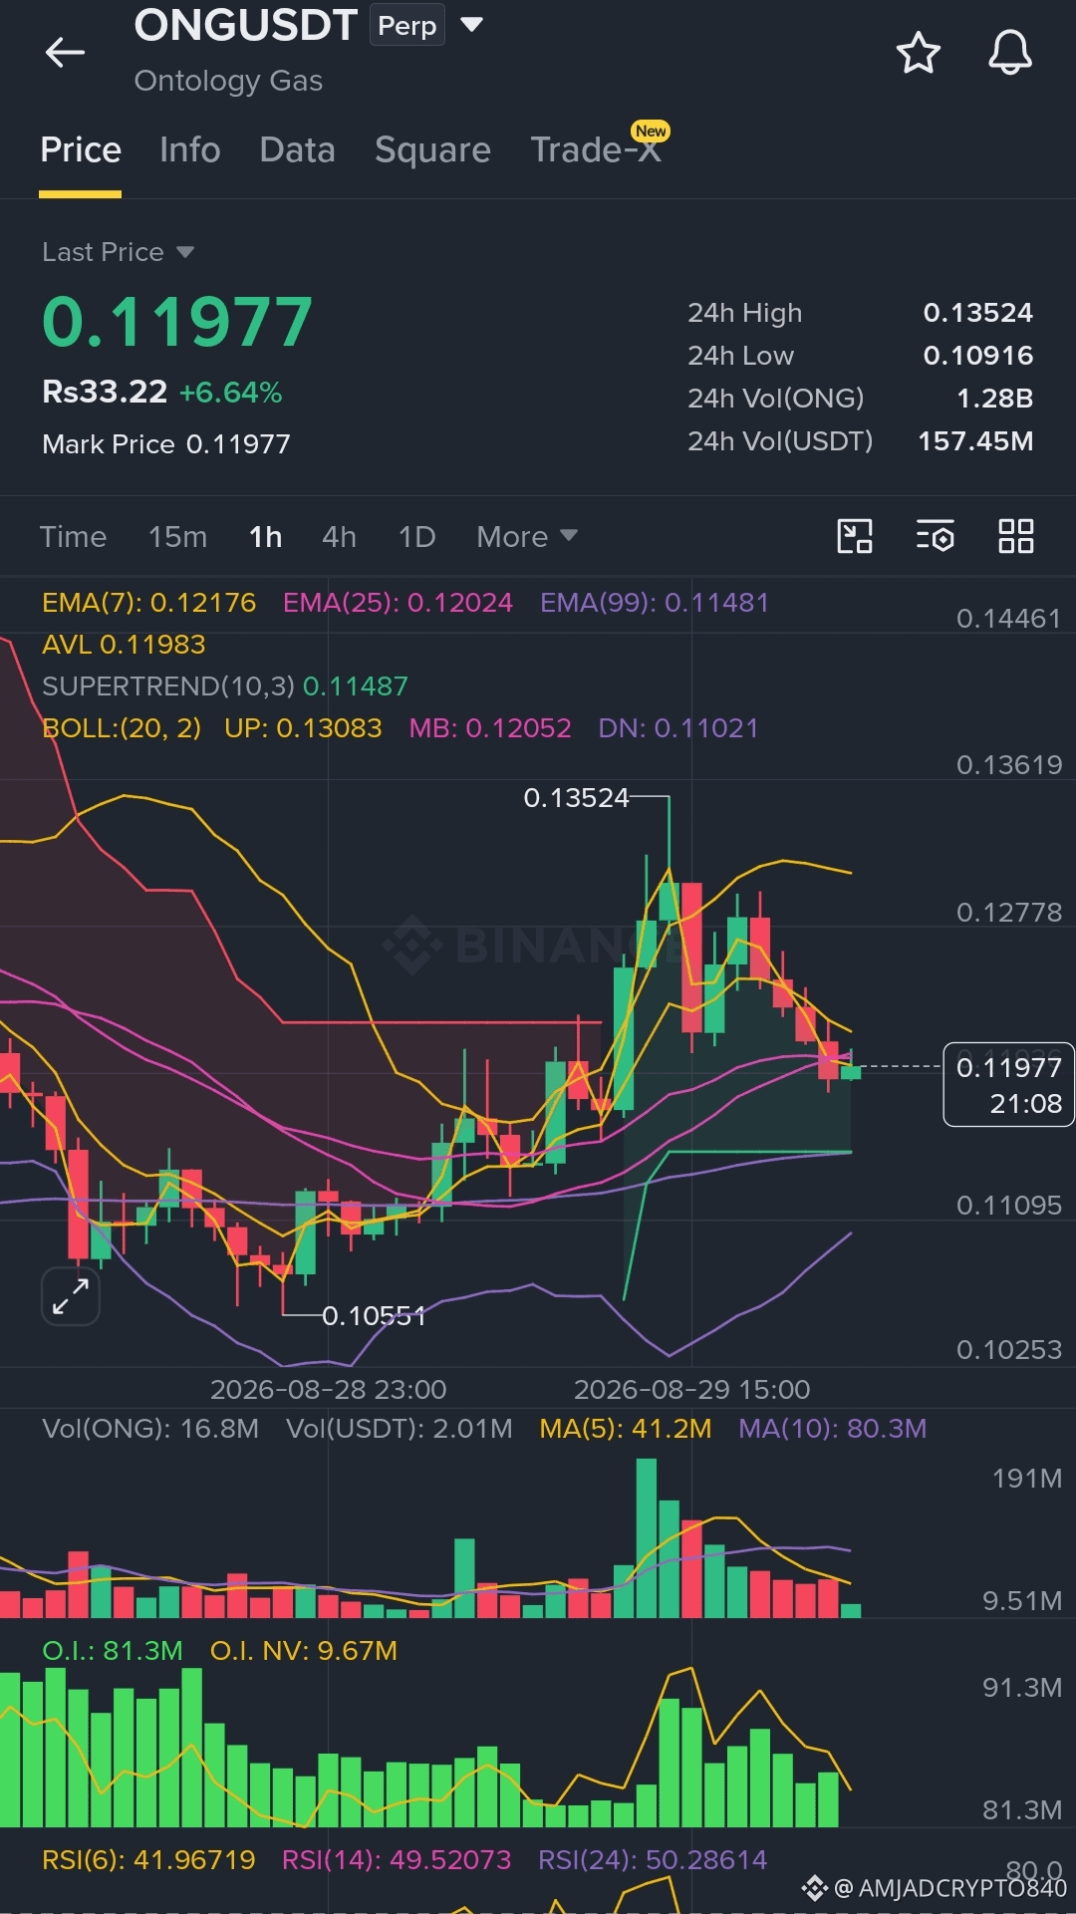The height and width of the screenshot is (1914, 1076).
Task: Open the Square tab
Action: point(432,149)
